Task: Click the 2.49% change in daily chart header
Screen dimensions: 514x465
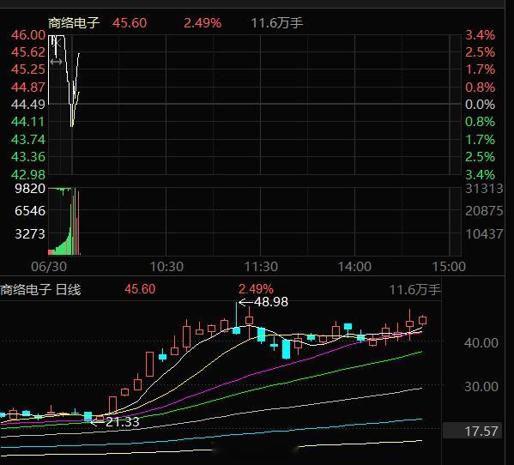Action: tap(256, 289)
